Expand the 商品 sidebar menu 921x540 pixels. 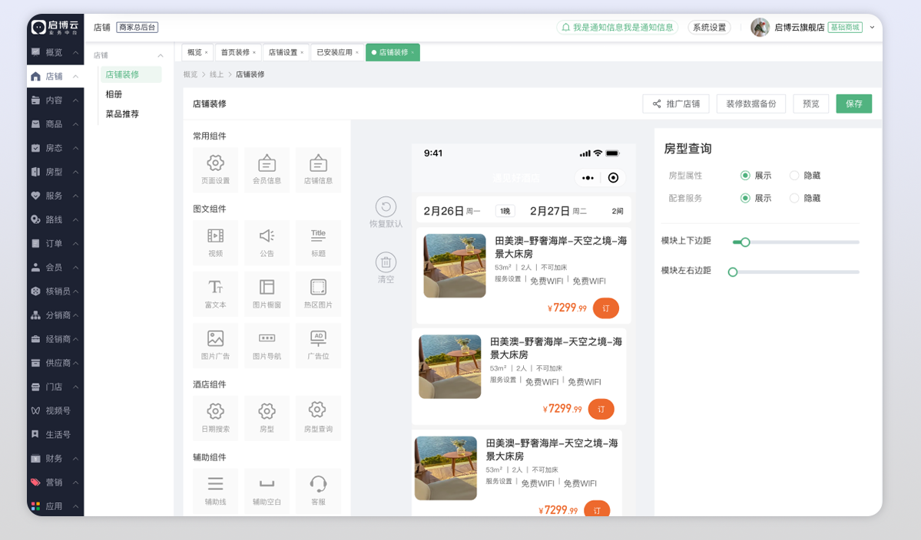pyautogui.click(x=54, y=124)
